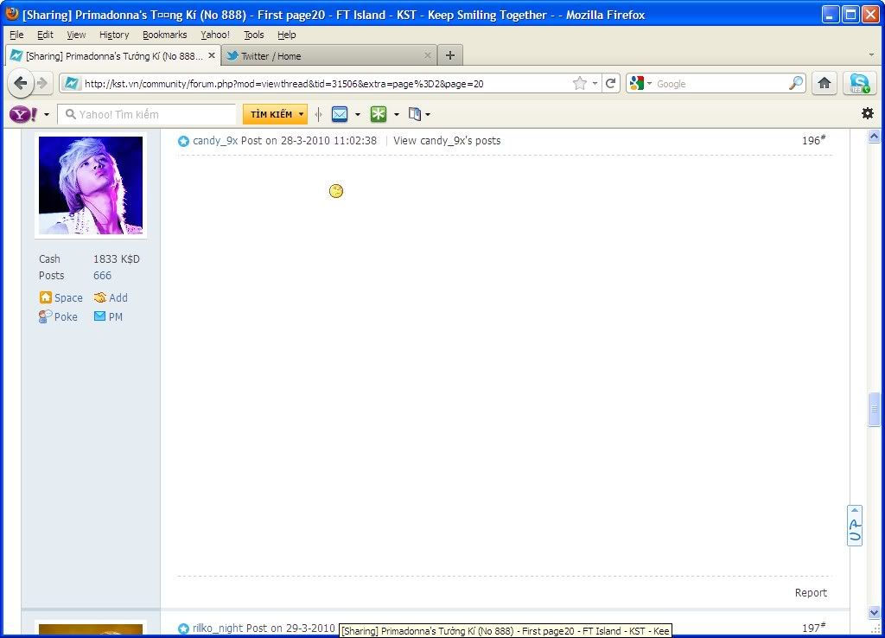Open the Bookmarks menu
Screen dimensions: 885x638
pyautogui.click(x=165, y=35)
